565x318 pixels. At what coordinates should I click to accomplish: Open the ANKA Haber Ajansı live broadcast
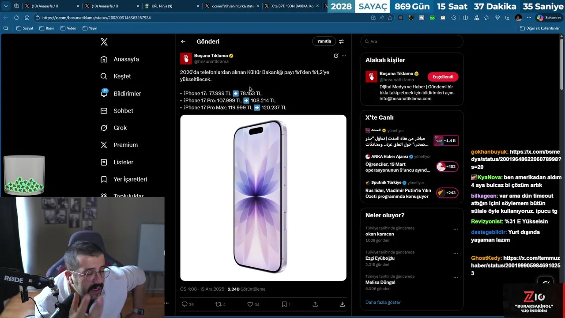point(411,164)
